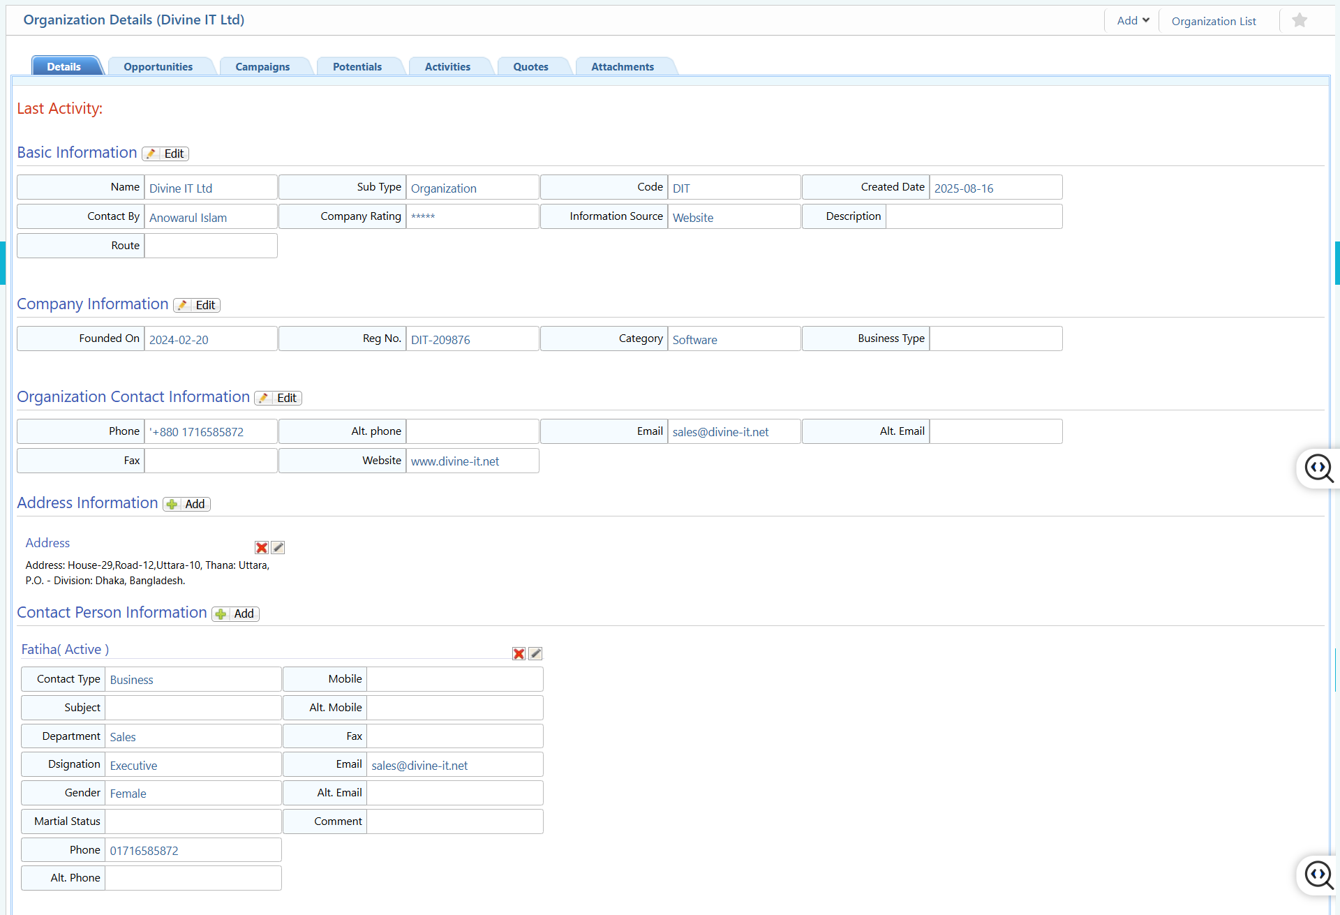Add a new contact person
Viewport: 1340px width, 915px height.
[234, 614]
